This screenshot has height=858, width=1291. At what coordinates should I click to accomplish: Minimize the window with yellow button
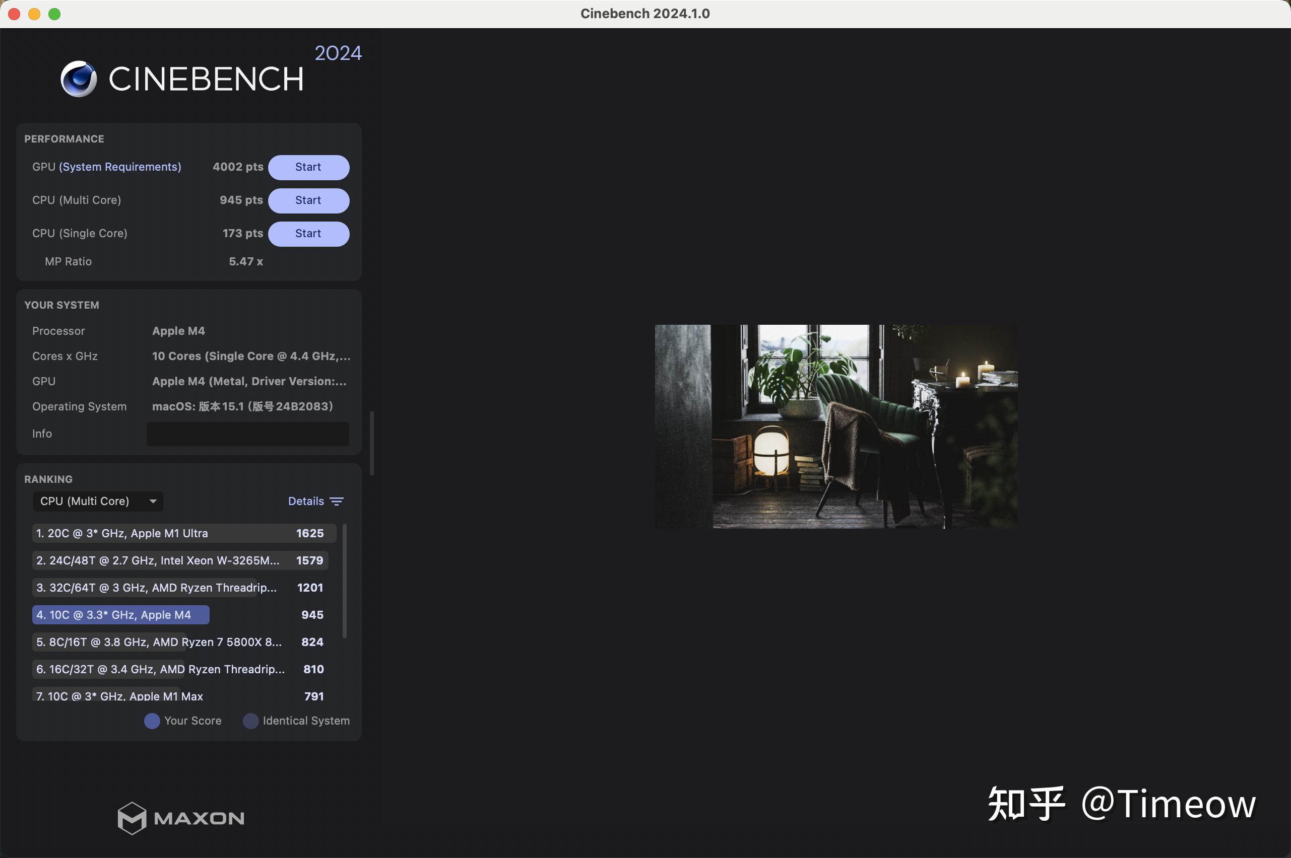[x=34, y=14]
